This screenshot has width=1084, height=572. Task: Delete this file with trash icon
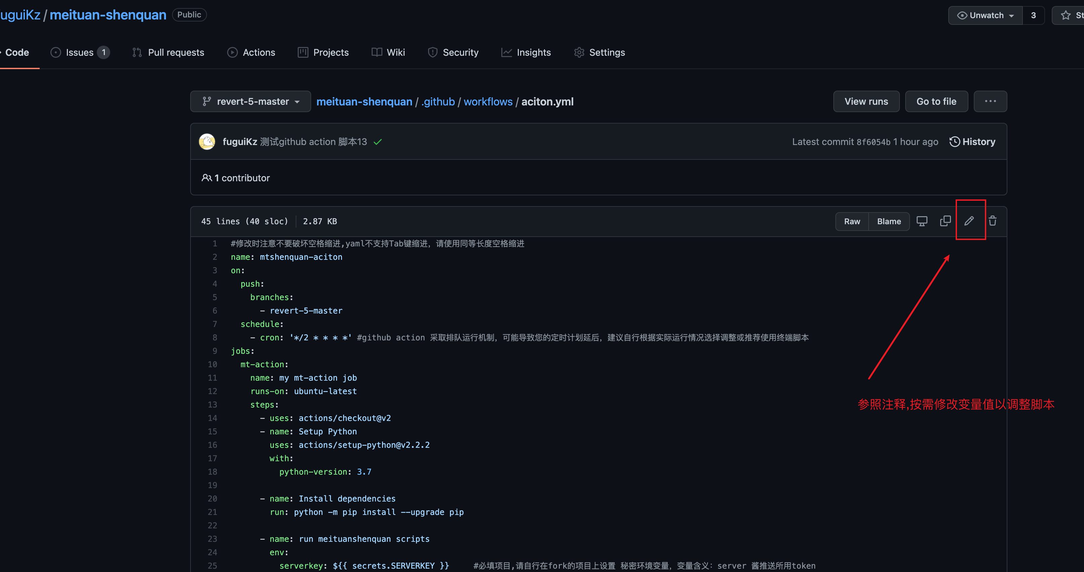click(993, 221)
